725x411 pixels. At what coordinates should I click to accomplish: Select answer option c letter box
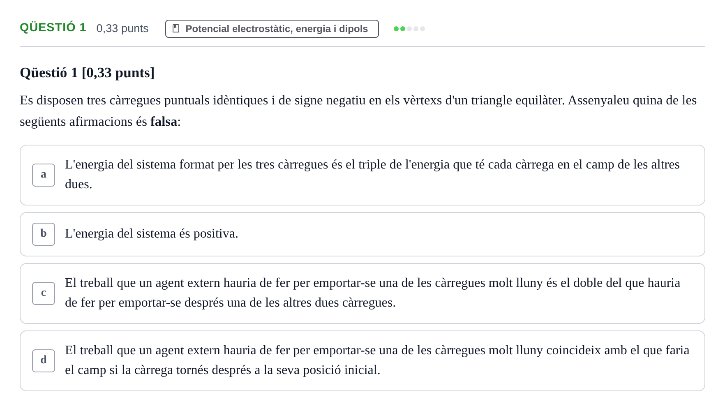[44, 293]
